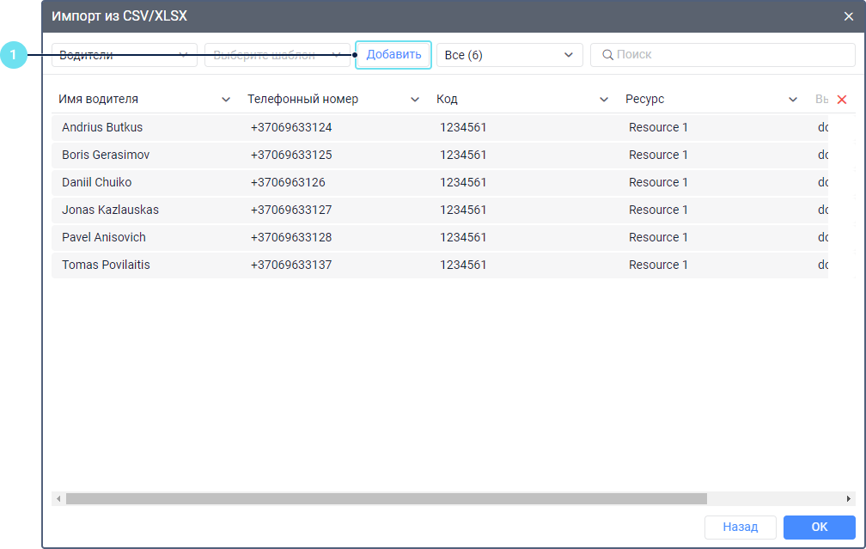
Task: Click the horizontal scrollbar thumb
Action: [386, 499]
